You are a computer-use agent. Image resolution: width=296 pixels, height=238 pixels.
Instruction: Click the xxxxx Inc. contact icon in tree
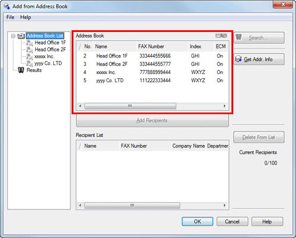click(x=30, y=57)
